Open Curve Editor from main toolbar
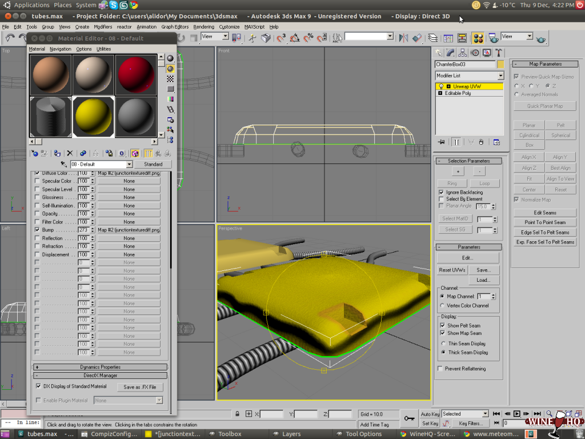Screen dimensions: 585x439 [448, 38]
